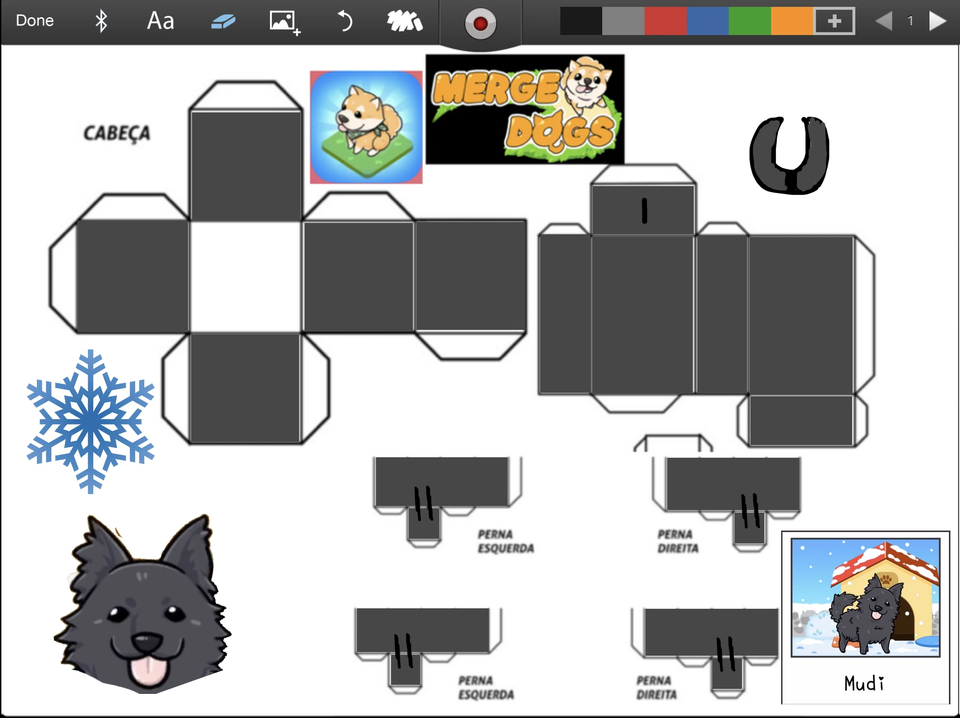Screen dimensions: 960x718
Task: Open the add image tool
Action: (x=284, y=22)
